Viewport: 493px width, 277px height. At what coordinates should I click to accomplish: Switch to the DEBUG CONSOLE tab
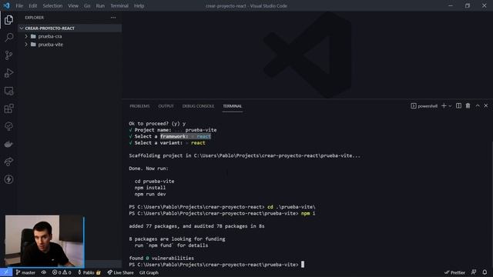coord(198,106)
